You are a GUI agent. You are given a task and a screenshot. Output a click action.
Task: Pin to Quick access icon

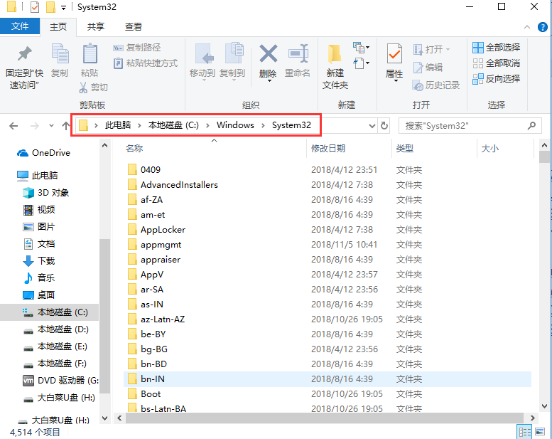tap(24, 54)
